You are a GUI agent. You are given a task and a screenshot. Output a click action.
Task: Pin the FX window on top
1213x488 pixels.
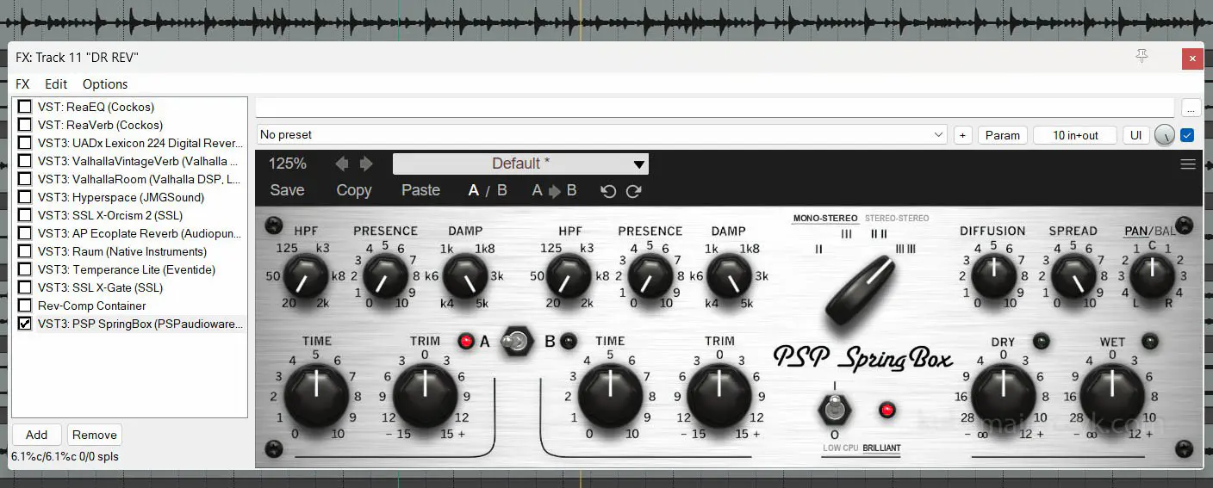(1141, 57)
